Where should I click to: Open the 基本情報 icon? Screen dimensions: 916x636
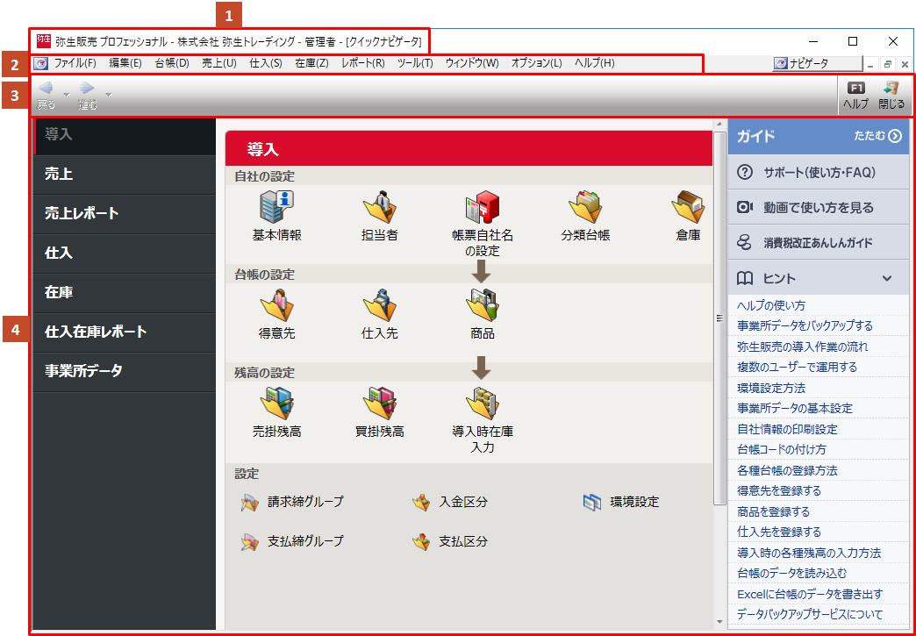point(276,208)
